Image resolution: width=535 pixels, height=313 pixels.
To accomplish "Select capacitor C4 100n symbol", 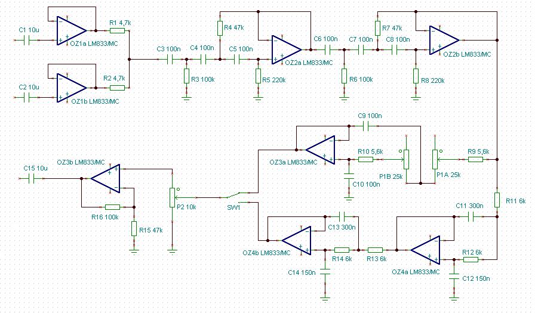I will [204, 59].
